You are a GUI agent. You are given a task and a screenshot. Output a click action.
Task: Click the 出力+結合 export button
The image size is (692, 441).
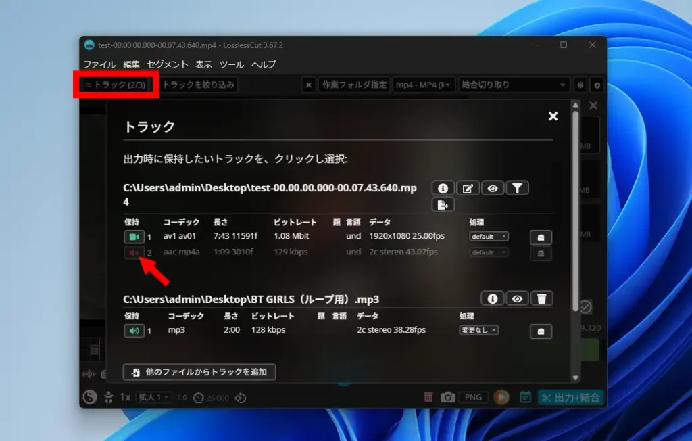coord(571,398)
